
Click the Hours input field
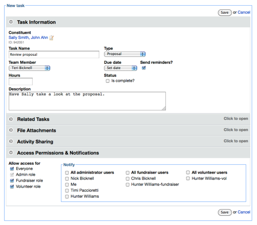pyautogui.click(x=20, y=81)
